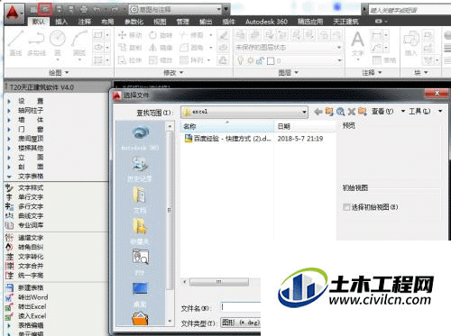Open the 工具(L) tools menu in dialog

click(426, 112)
